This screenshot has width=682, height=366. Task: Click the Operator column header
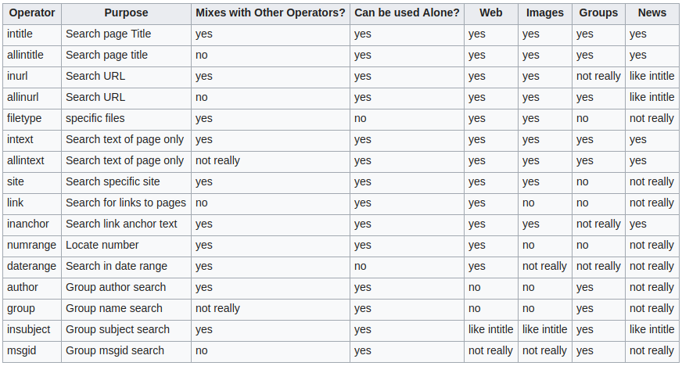[x=32, y=13]
